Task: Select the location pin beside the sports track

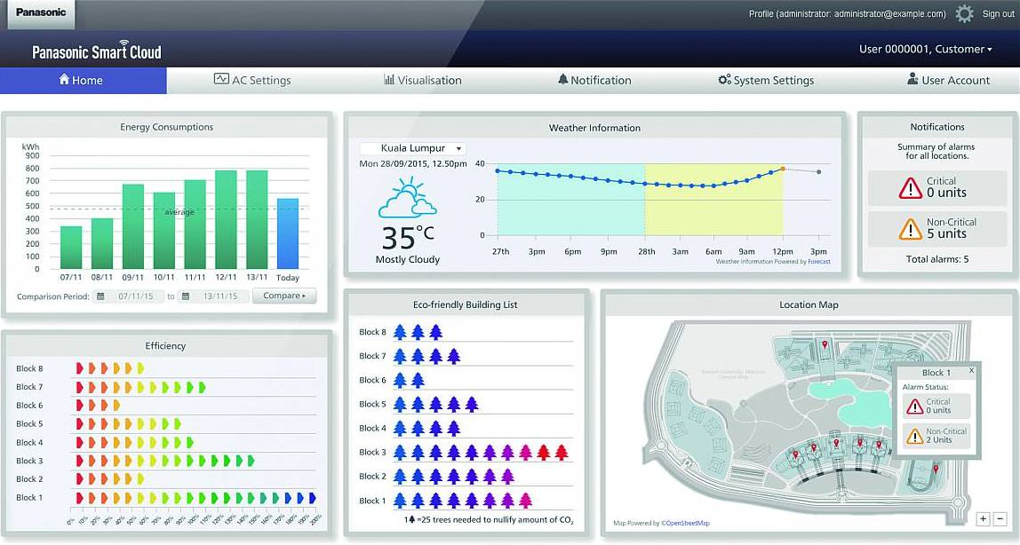Action: (936, 469)
